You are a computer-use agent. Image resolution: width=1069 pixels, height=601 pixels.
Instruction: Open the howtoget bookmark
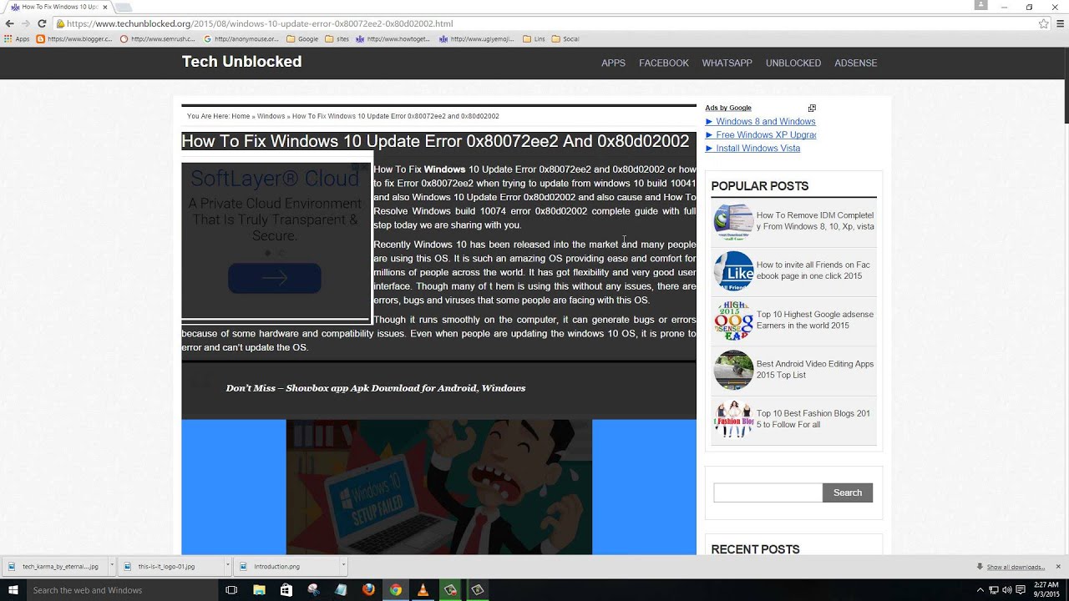pyautogui.click(x=393, y=39)
